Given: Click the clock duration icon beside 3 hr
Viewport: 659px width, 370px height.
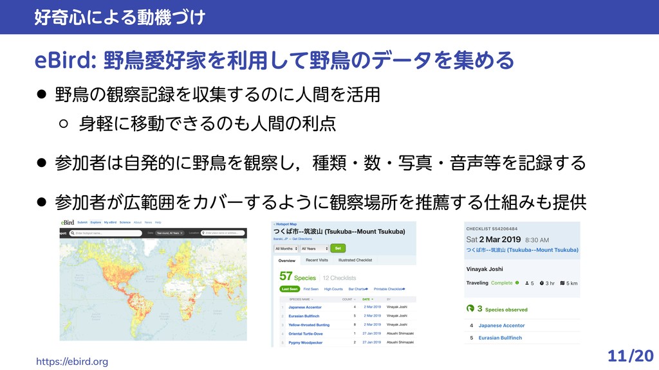Looking at the screenshot, I should [542, 283].
